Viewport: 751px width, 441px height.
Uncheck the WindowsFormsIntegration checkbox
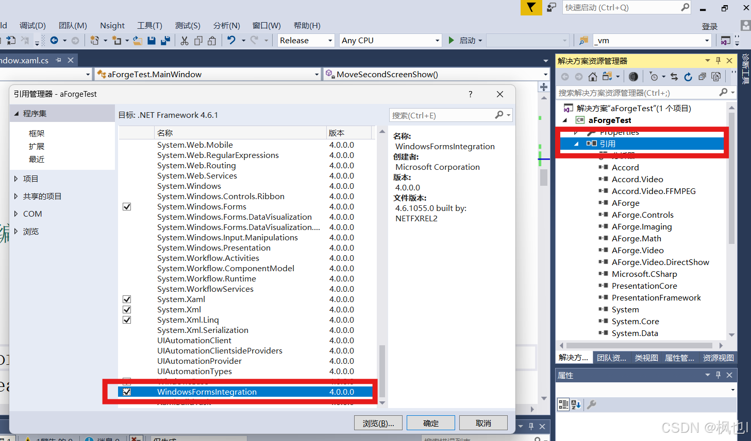tap(127, 392)
